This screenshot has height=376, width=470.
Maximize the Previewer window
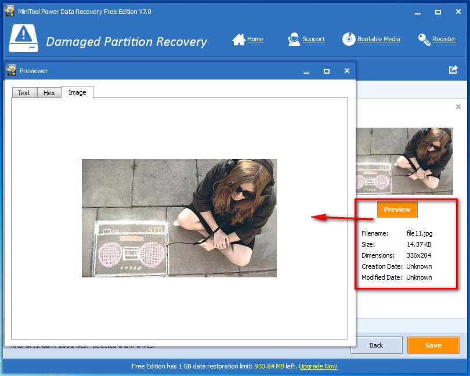(327, 71)
